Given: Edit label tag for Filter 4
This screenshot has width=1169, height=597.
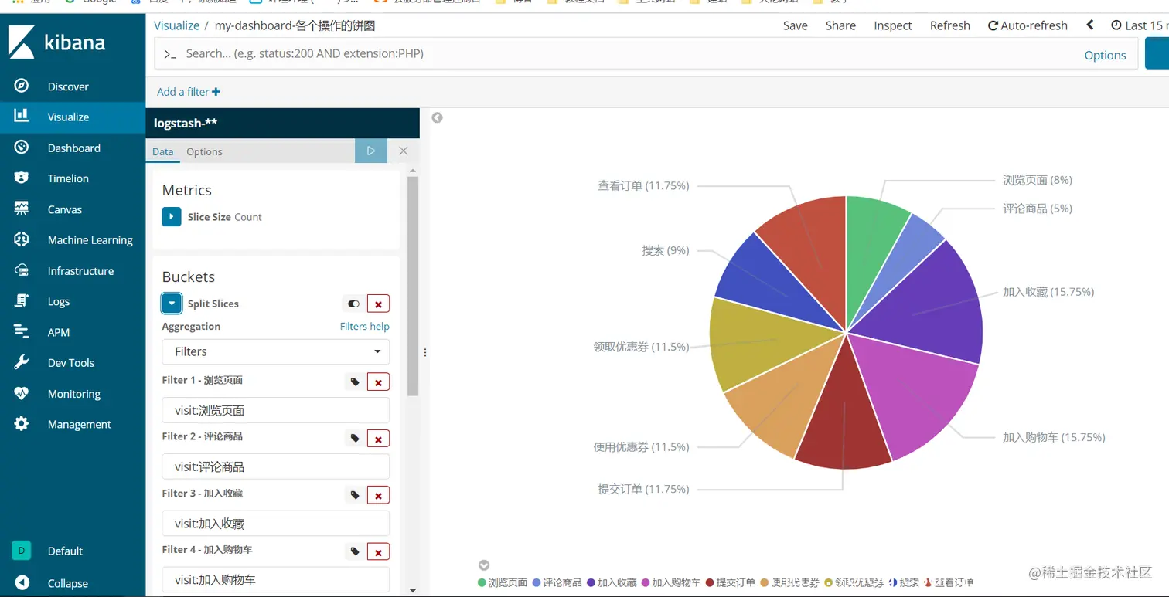Looking at the screenshot, I should click(355, 551).
